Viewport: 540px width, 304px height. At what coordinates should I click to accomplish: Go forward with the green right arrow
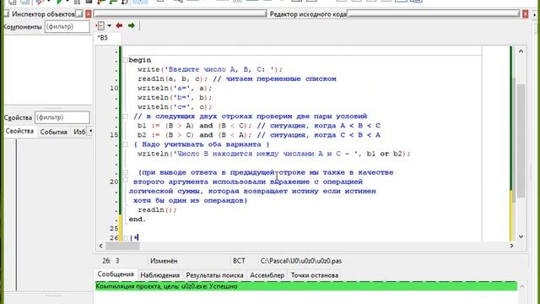pyautogui.click(x=132, y=25)
